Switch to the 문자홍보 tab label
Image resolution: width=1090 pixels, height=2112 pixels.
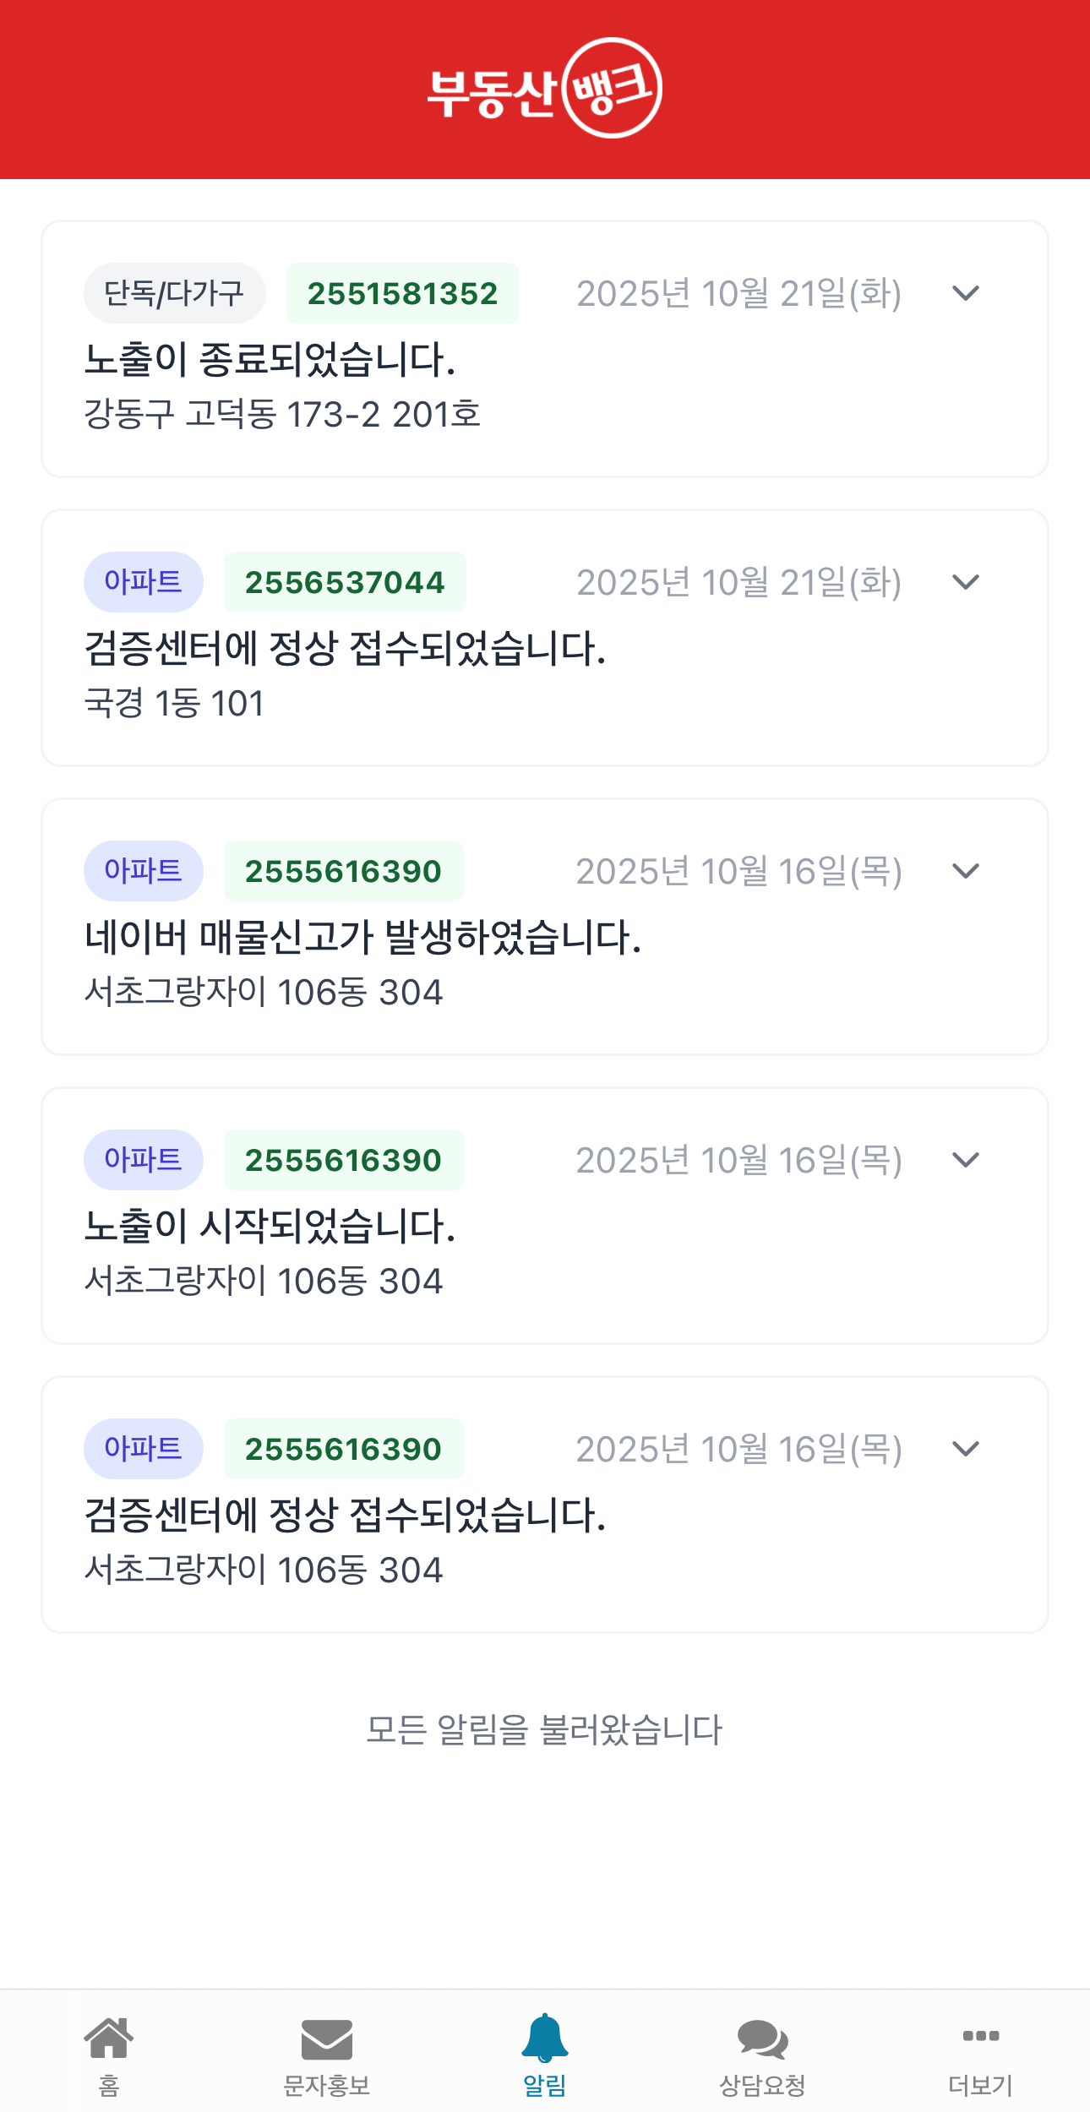tap(327, 2086)
